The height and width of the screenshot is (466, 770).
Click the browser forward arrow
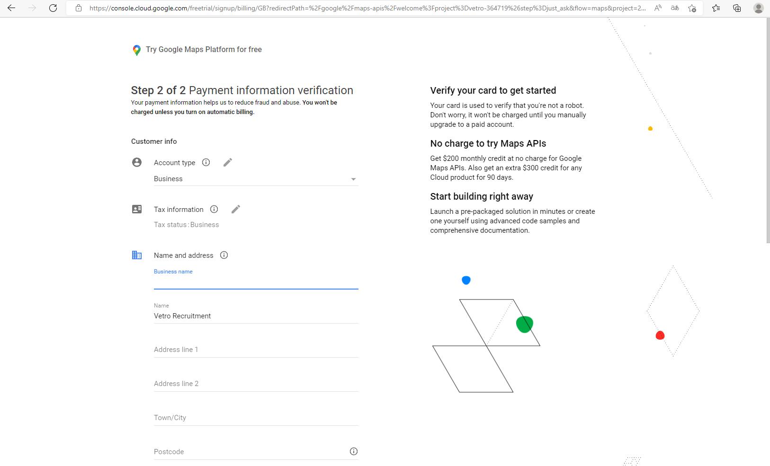(32, 8)
